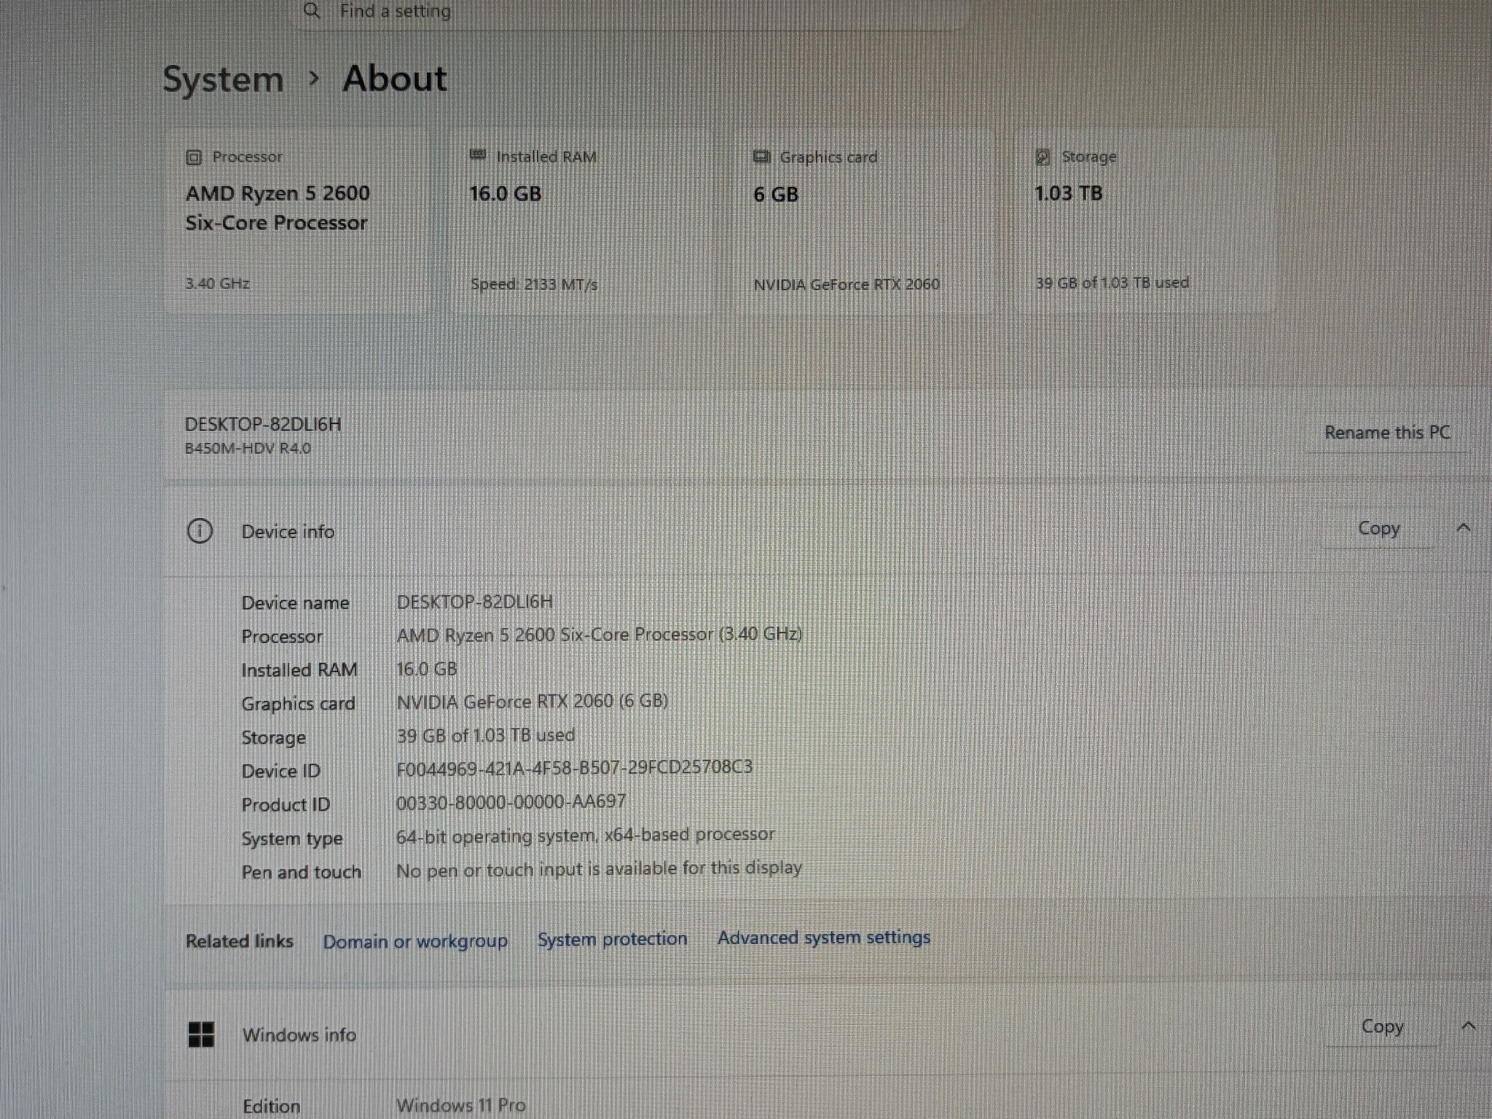Click the Device info circle icon
The width and height of the screenshot is (1492, 1119).
point(200,531)
